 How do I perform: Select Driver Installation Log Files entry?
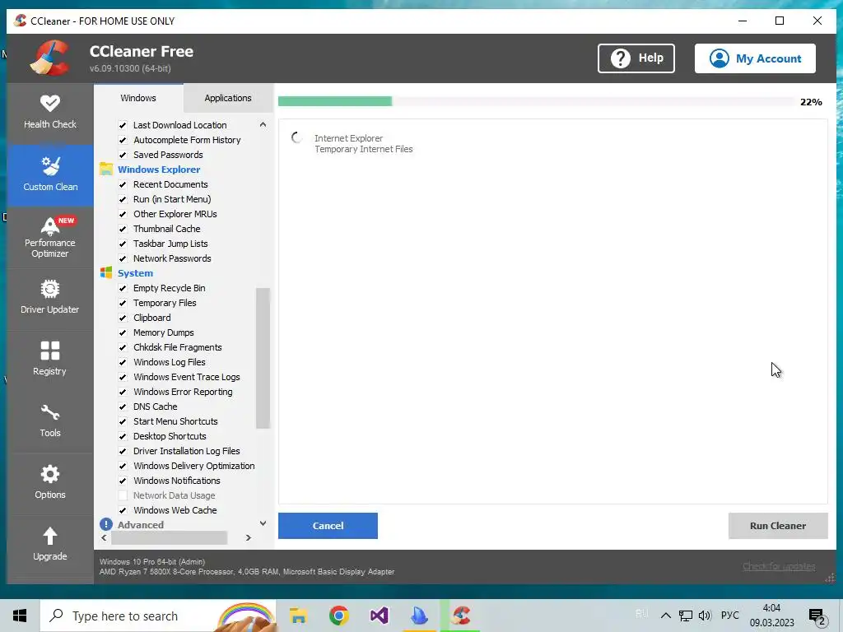pos(187,451)
